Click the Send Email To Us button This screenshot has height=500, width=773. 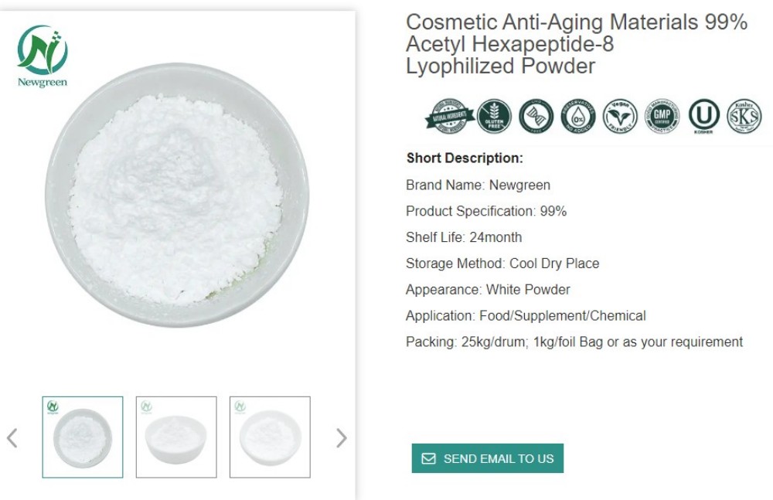coord(488,458)
